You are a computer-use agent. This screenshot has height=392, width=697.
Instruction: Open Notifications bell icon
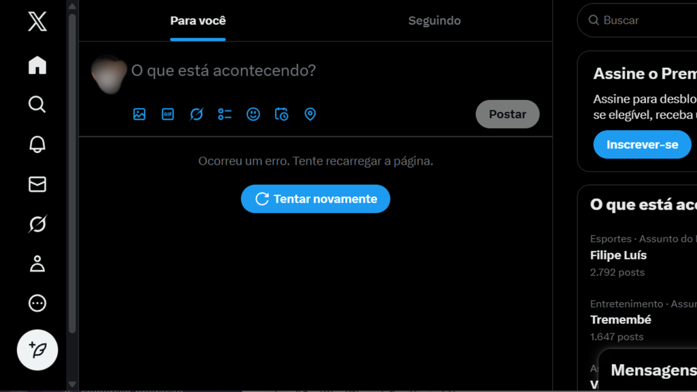tap(37, 144)
